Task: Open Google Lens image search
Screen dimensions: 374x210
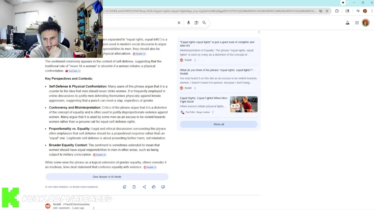Action: coord(196,23)
